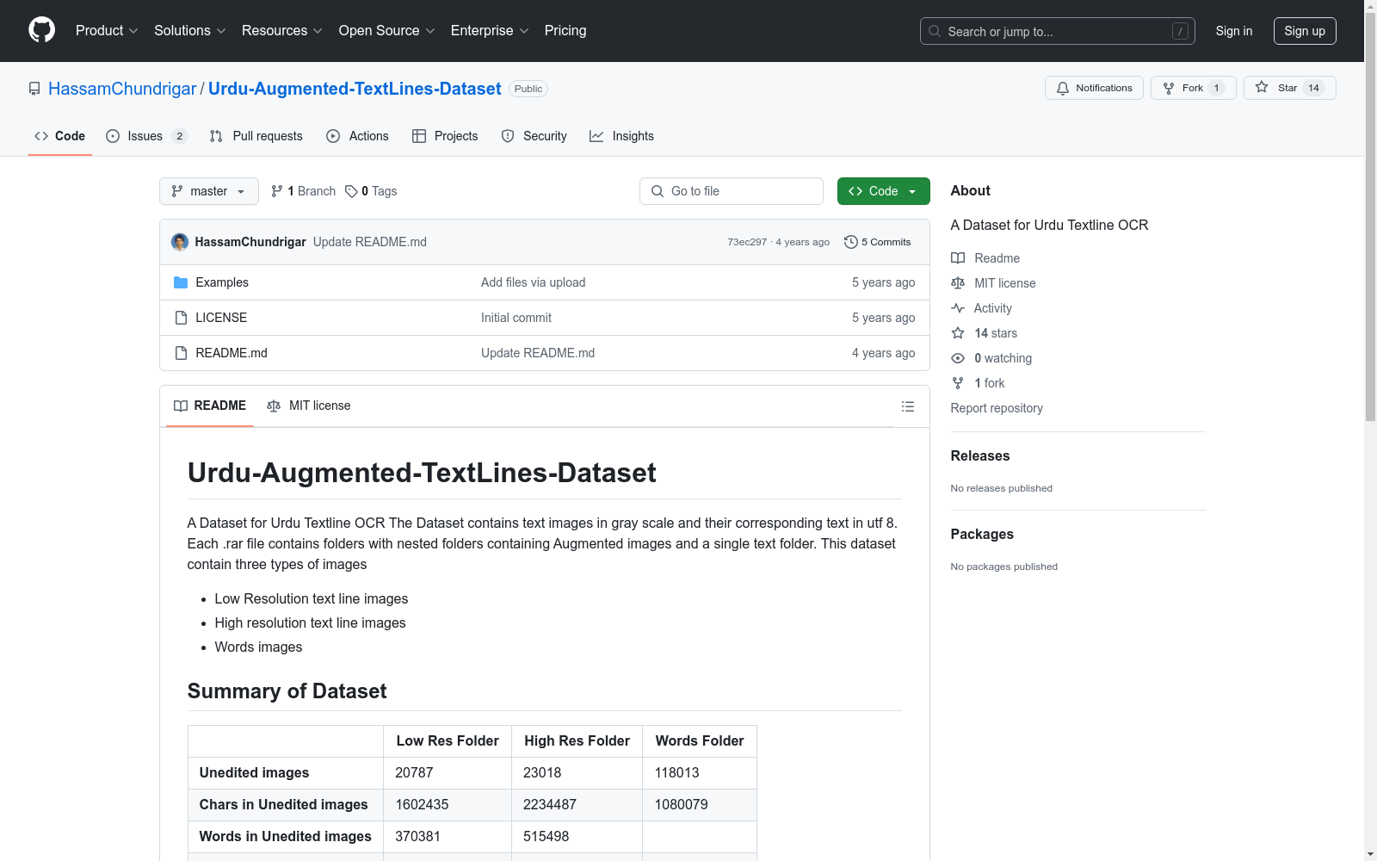Viewport: 1377px width, 861px height.
Task: Open the GitHub home logo
Action: point(41,30)
